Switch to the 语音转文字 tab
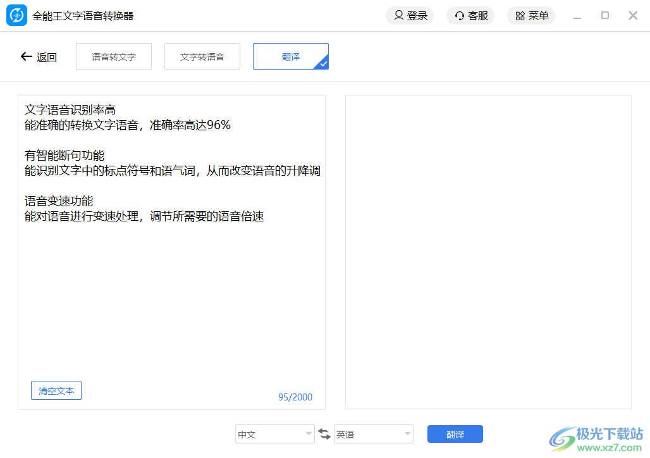The image size is (650, 458). point(114,56)
